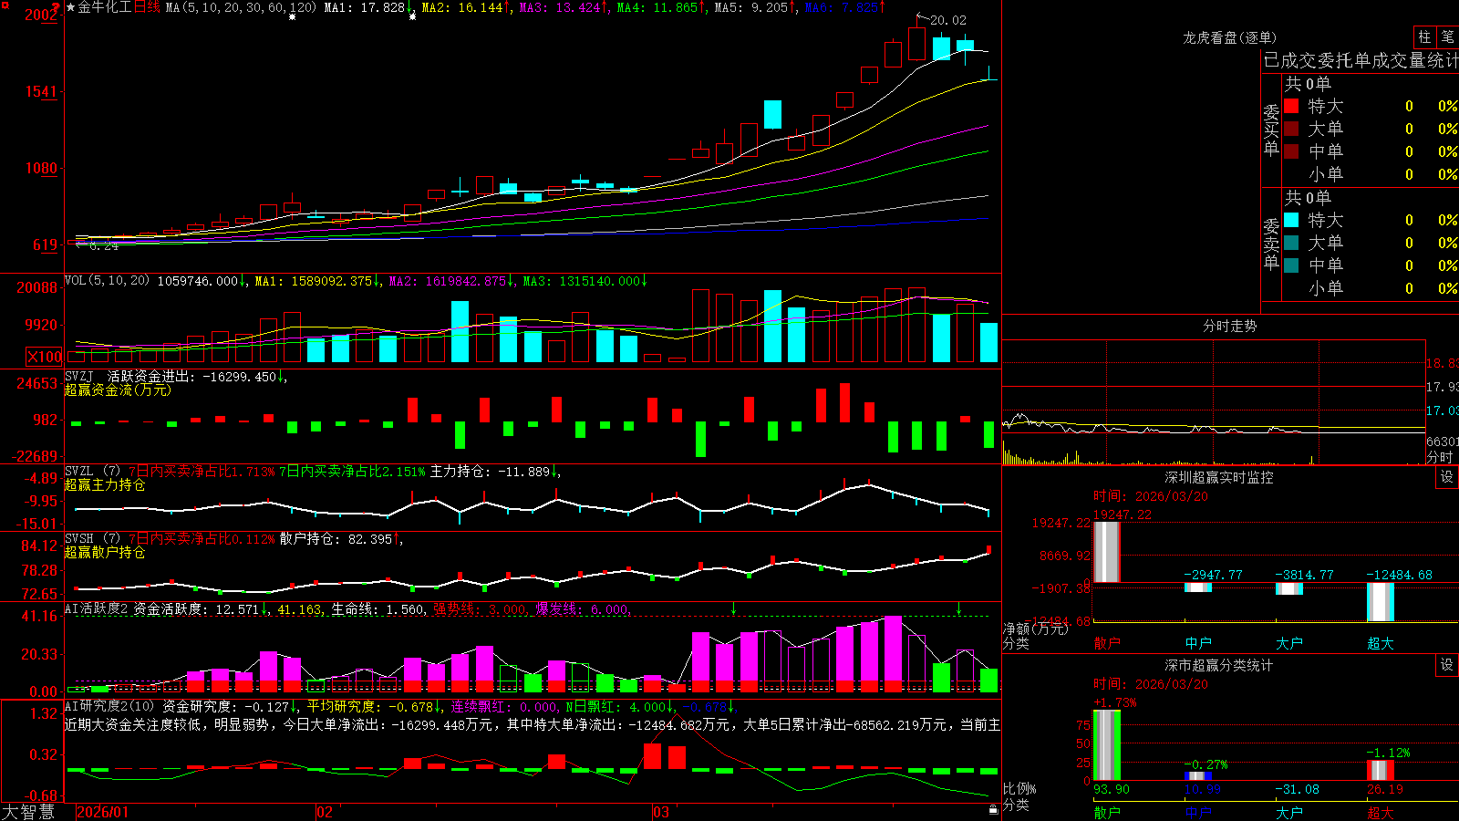Click the 20.02 high price label on chart
The height and width of the screenshot is (821, 1459).
pos(948,20)
